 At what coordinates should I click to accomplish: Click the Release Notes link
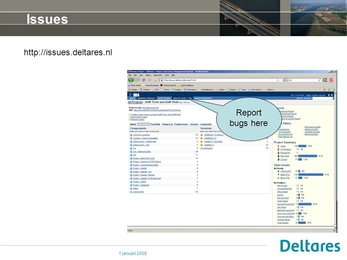coord(137,120)
